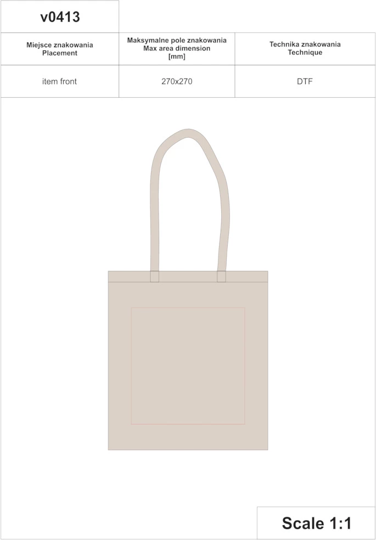Select the Miejsce znakowania Placement header

coord(60,49)
